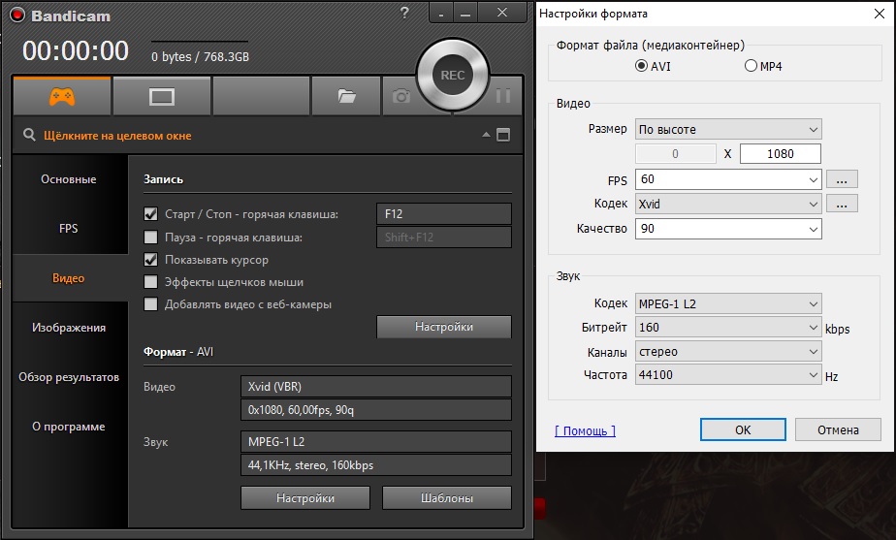Click the 0 bytes / 768.3GB storage text
This screenshot has height=540, width=896.
(200, 57)
